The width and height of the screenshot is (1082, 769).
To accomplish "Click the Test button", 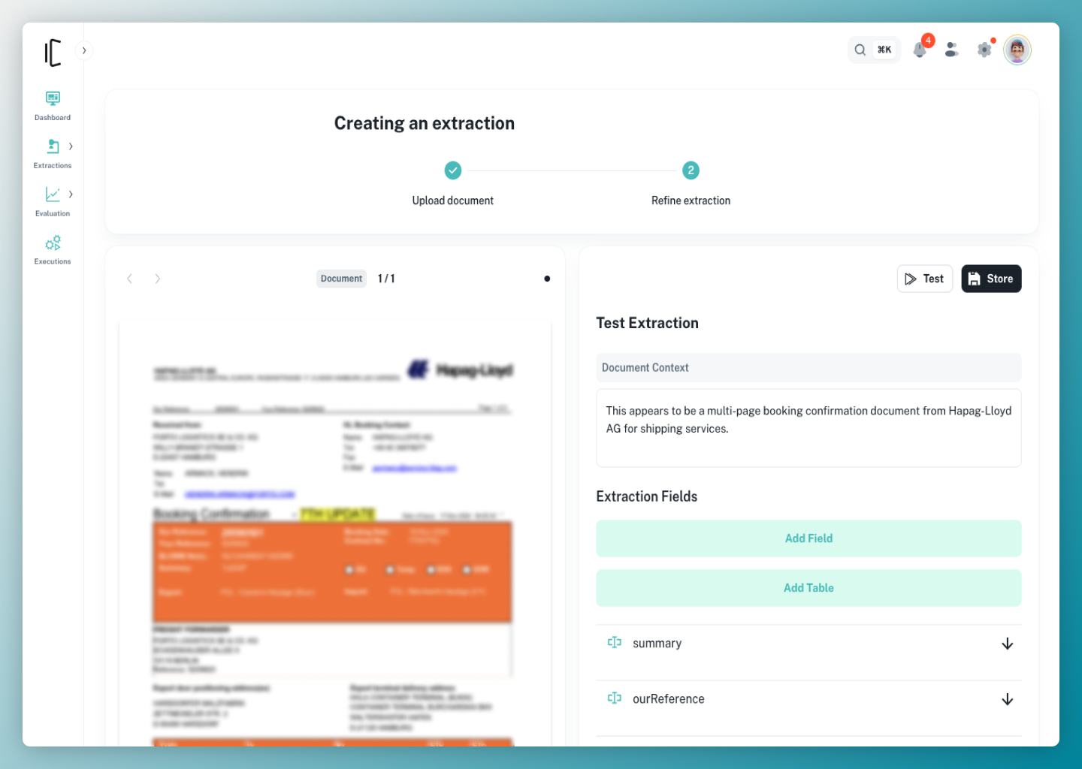I will pyautogui.click(x=924, y=279).
